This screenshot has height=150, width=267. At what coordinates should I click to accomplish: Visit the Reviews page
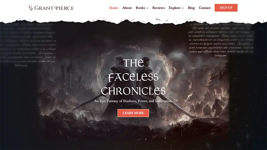pos(158,8)
